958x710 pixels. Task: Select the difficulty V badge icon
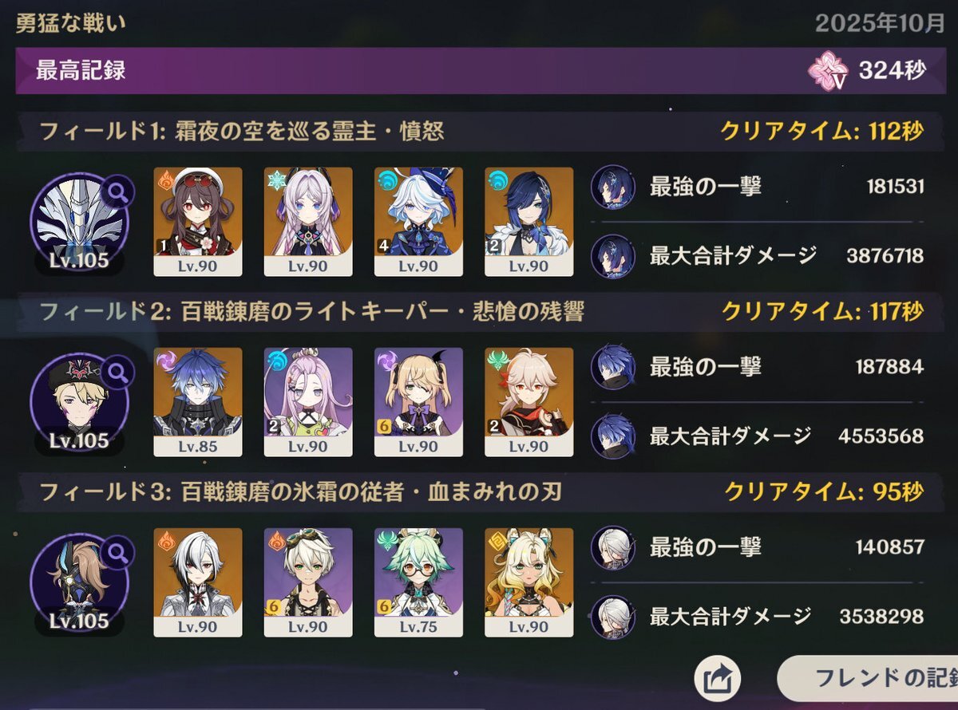[828, 72]
